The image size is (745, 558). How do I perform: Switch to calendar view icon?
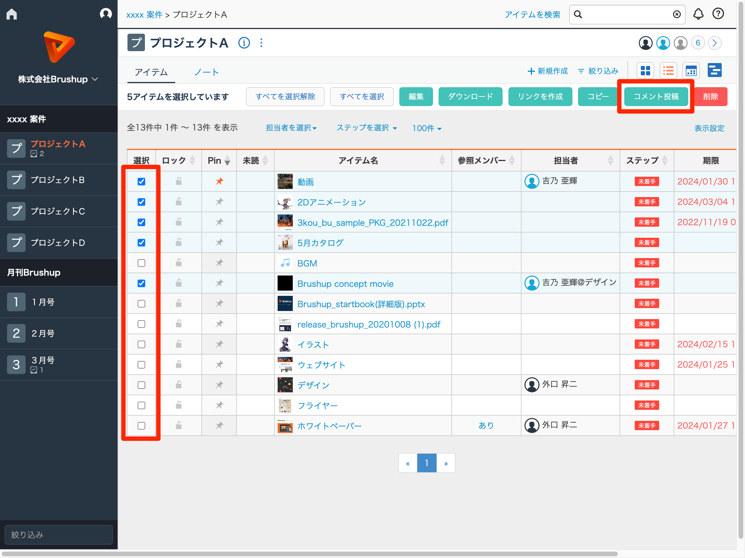pyautogui.click(x=691, y=71)
